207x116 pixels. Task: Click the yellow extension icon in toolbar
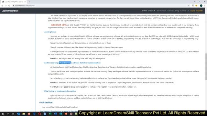196,5
